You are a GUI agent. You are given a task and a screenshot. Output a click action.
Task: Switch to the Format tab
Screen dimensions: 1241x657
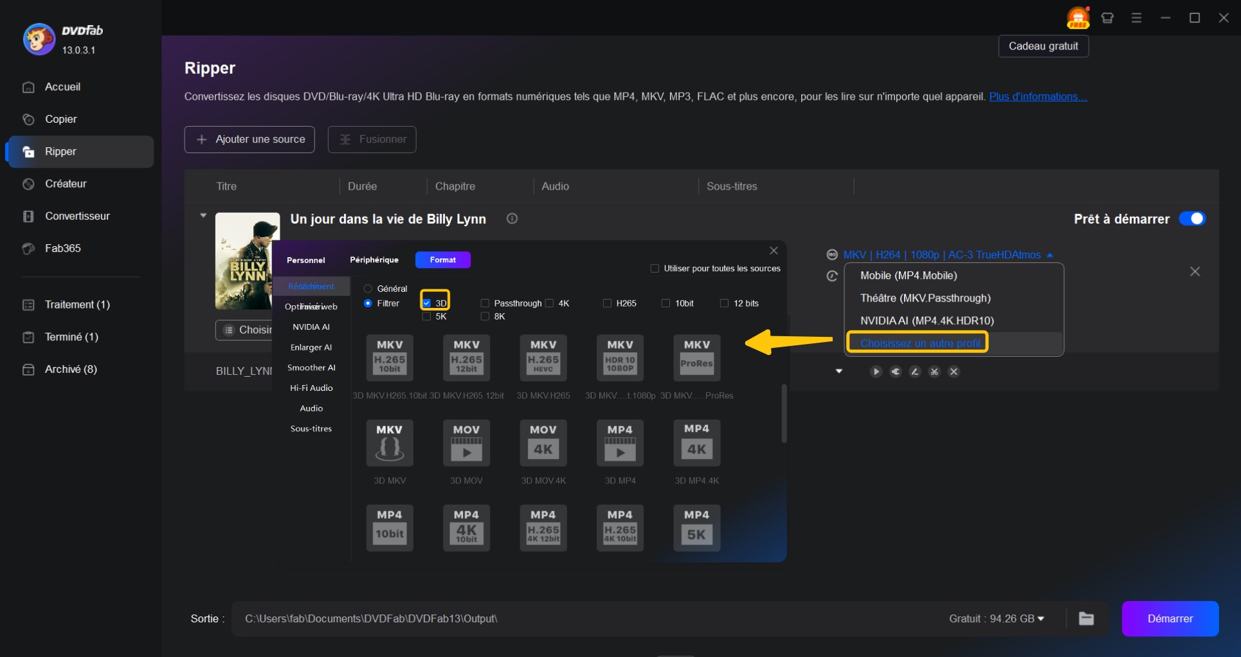pyautogui.click(x=443, y=260)
